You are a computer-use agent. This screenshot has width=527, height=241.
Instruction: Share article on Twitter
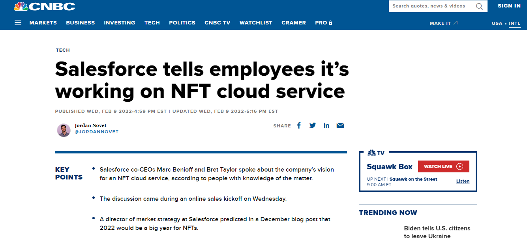point(313,125)
